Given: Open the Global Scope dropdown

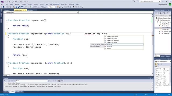Looking at the screenshot, I should [41, 13].
